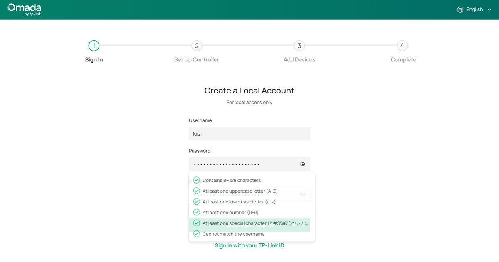Click checkmark beside lowercase letter rule

197,202
